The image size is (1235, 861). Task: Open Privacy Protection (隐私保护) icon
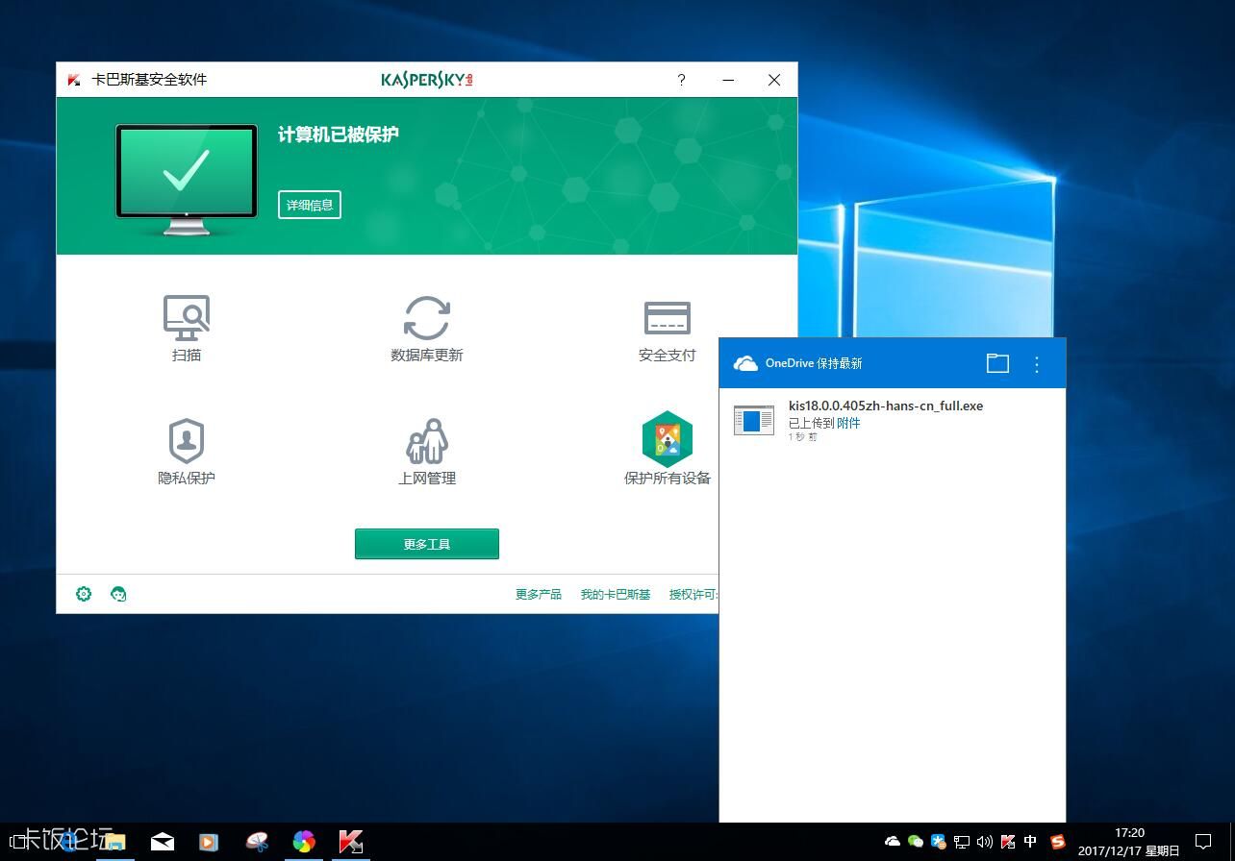pyautogui.click(x=187, y=441)
